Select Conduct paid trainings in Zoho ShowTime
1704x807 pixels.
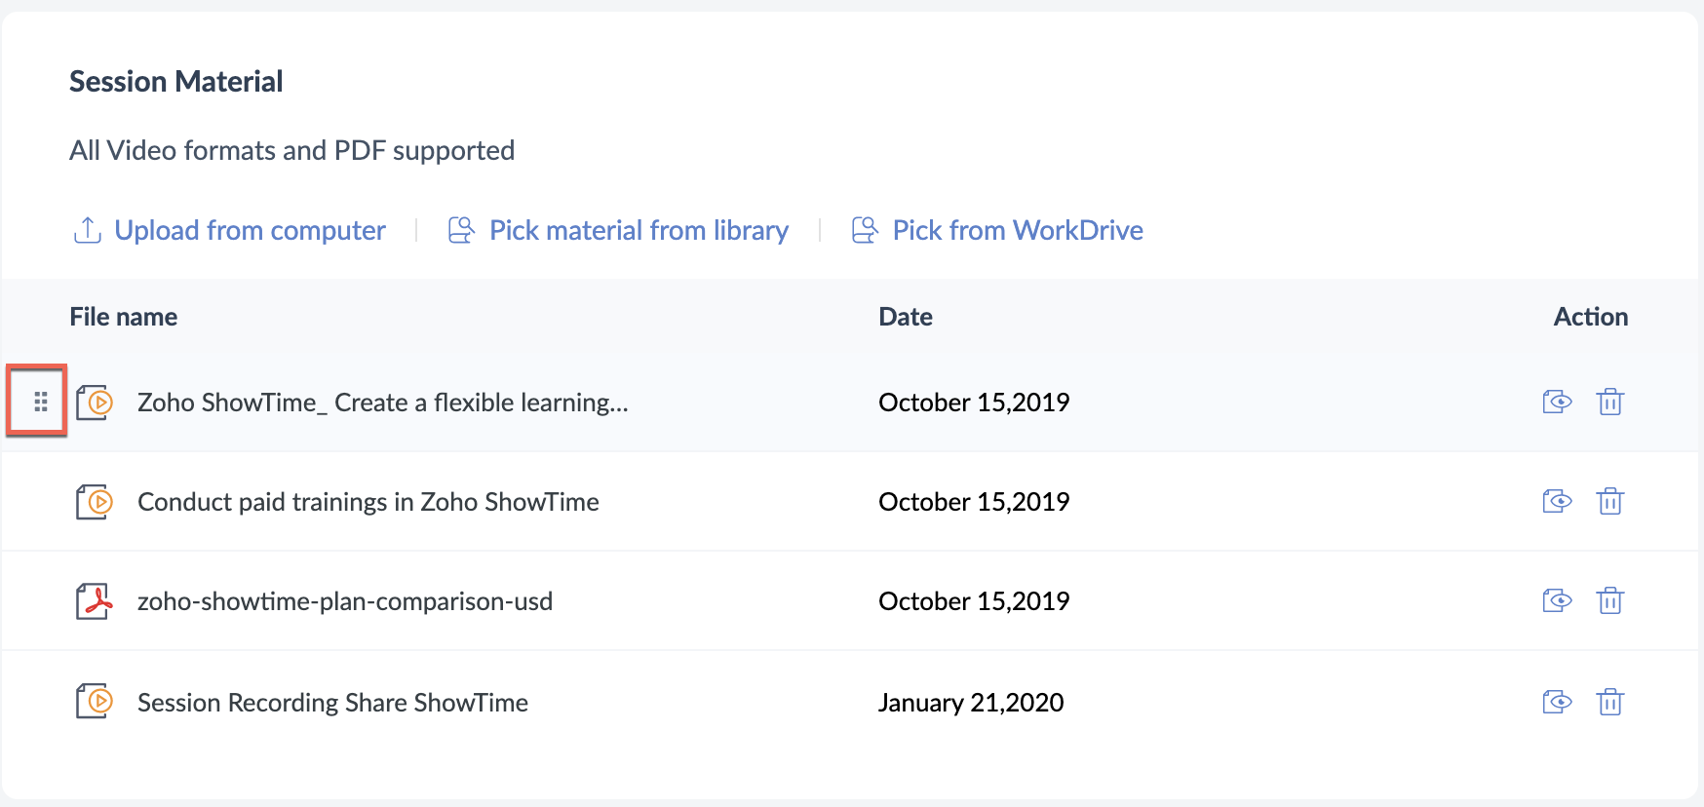[368, 502]
